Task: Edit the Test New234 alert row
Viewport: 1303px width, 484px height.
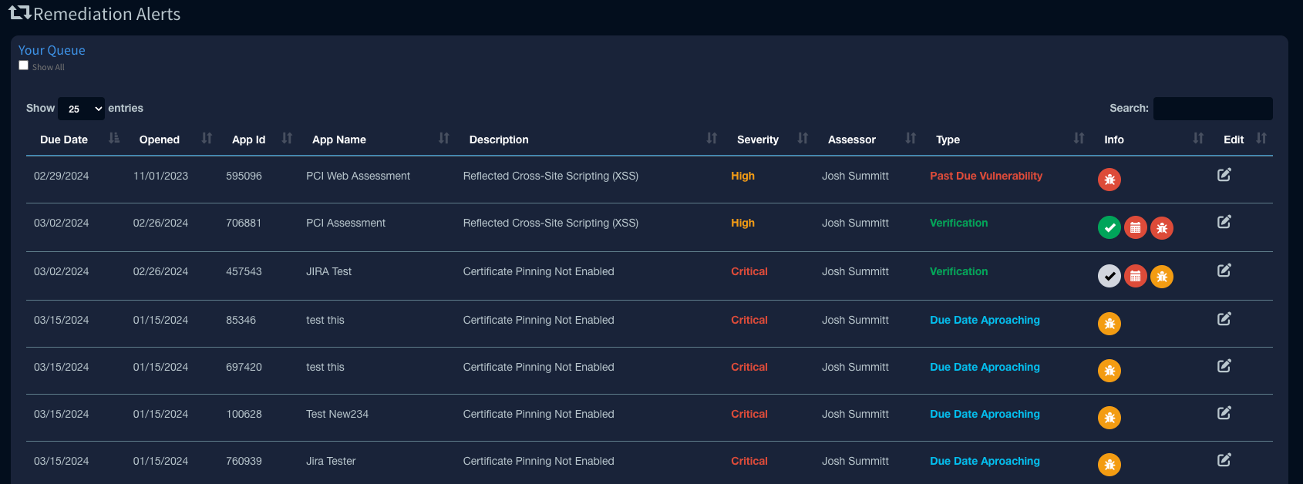Action: 1224,413
